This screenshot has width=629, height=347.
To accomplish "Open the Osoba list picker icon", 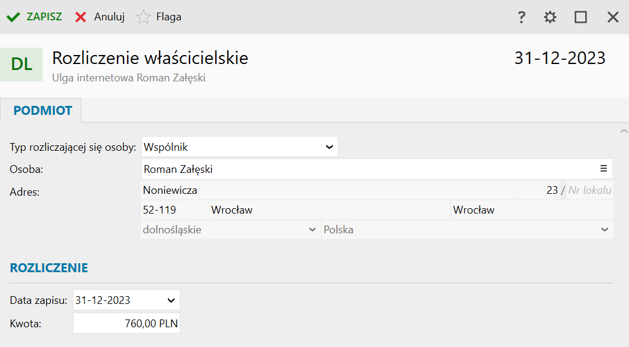I will pos(604,169).
